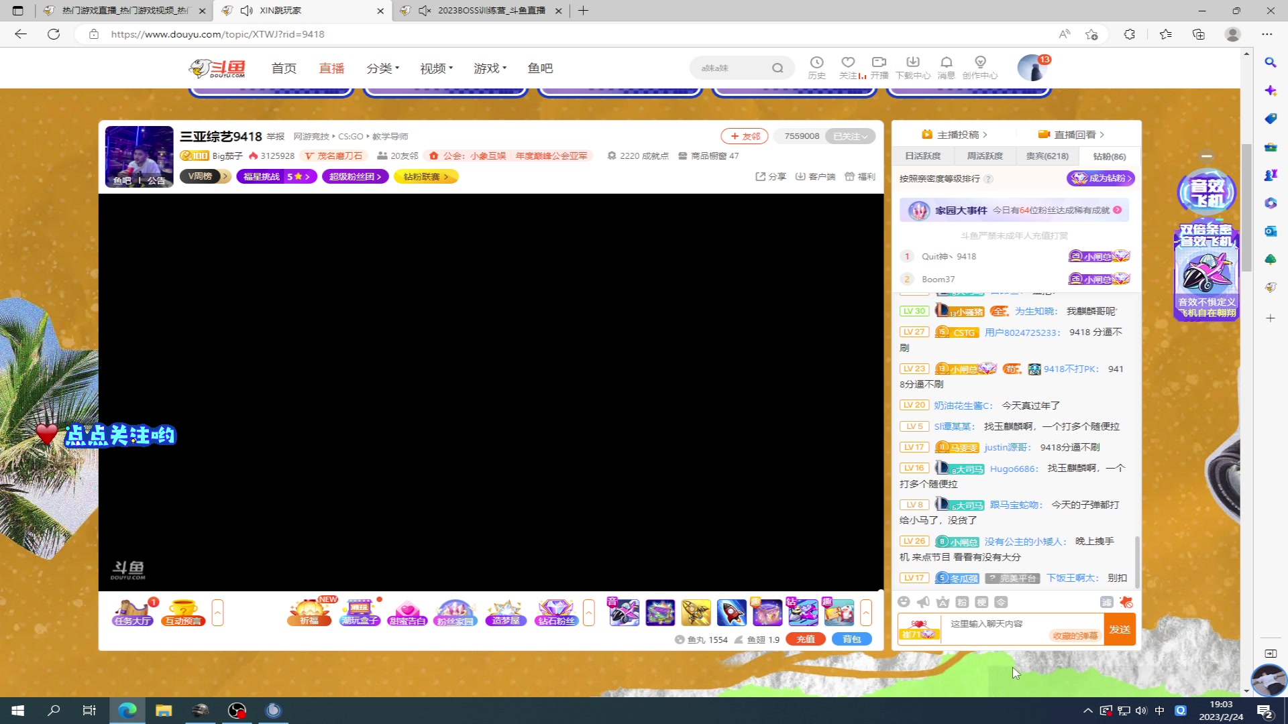1288x724 pixels.
Task: Open the 任务大厅 task hall icon
Action: click(x=133, y=612)
